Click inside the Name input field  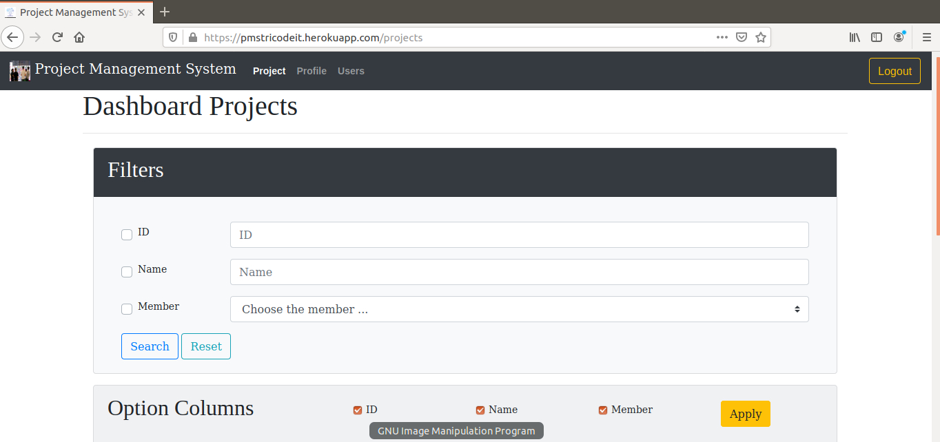click(519, 271)
